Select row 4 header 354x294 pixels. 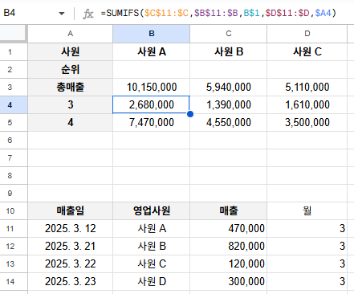pos(14,104)
